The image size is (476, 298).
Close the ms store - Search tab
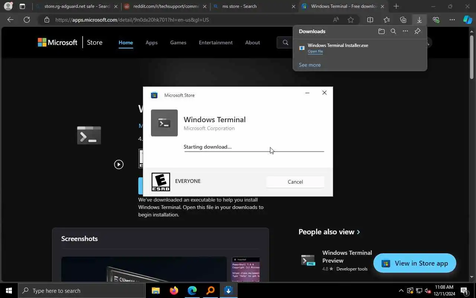[x=293, y=6]
